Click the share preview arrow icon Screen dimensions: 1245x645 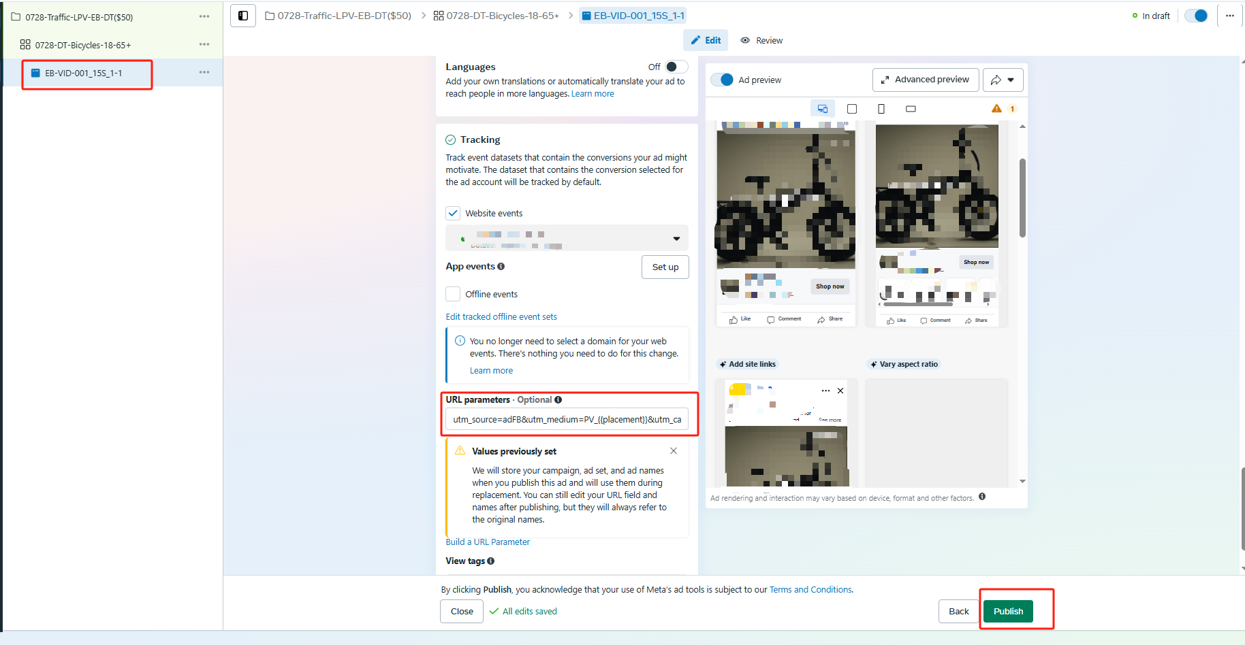(996, 80)
